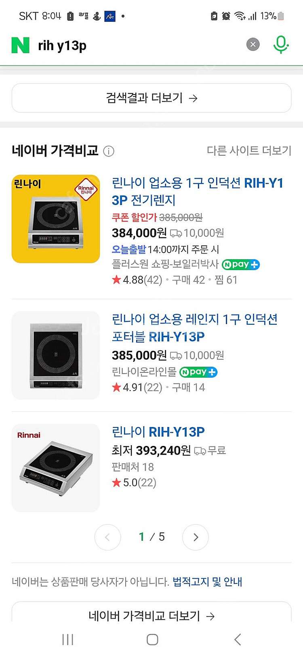Viewport: 303px width, 657px height.
Task: Tap the Npay+ badge next to 린나이온라인몰
Action: point(198,372)
